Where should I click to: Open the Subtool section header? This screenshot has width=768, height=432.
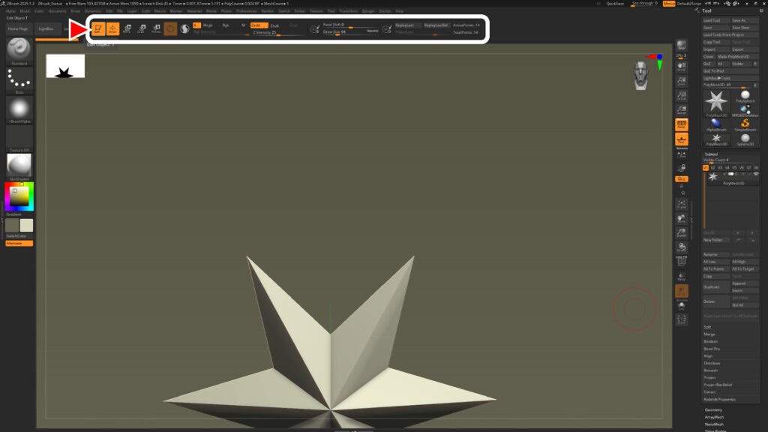(x=710, y=154)
